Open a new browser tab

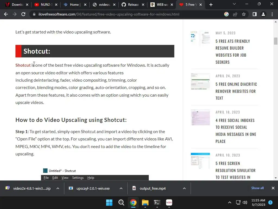click(x=211, y=5)
